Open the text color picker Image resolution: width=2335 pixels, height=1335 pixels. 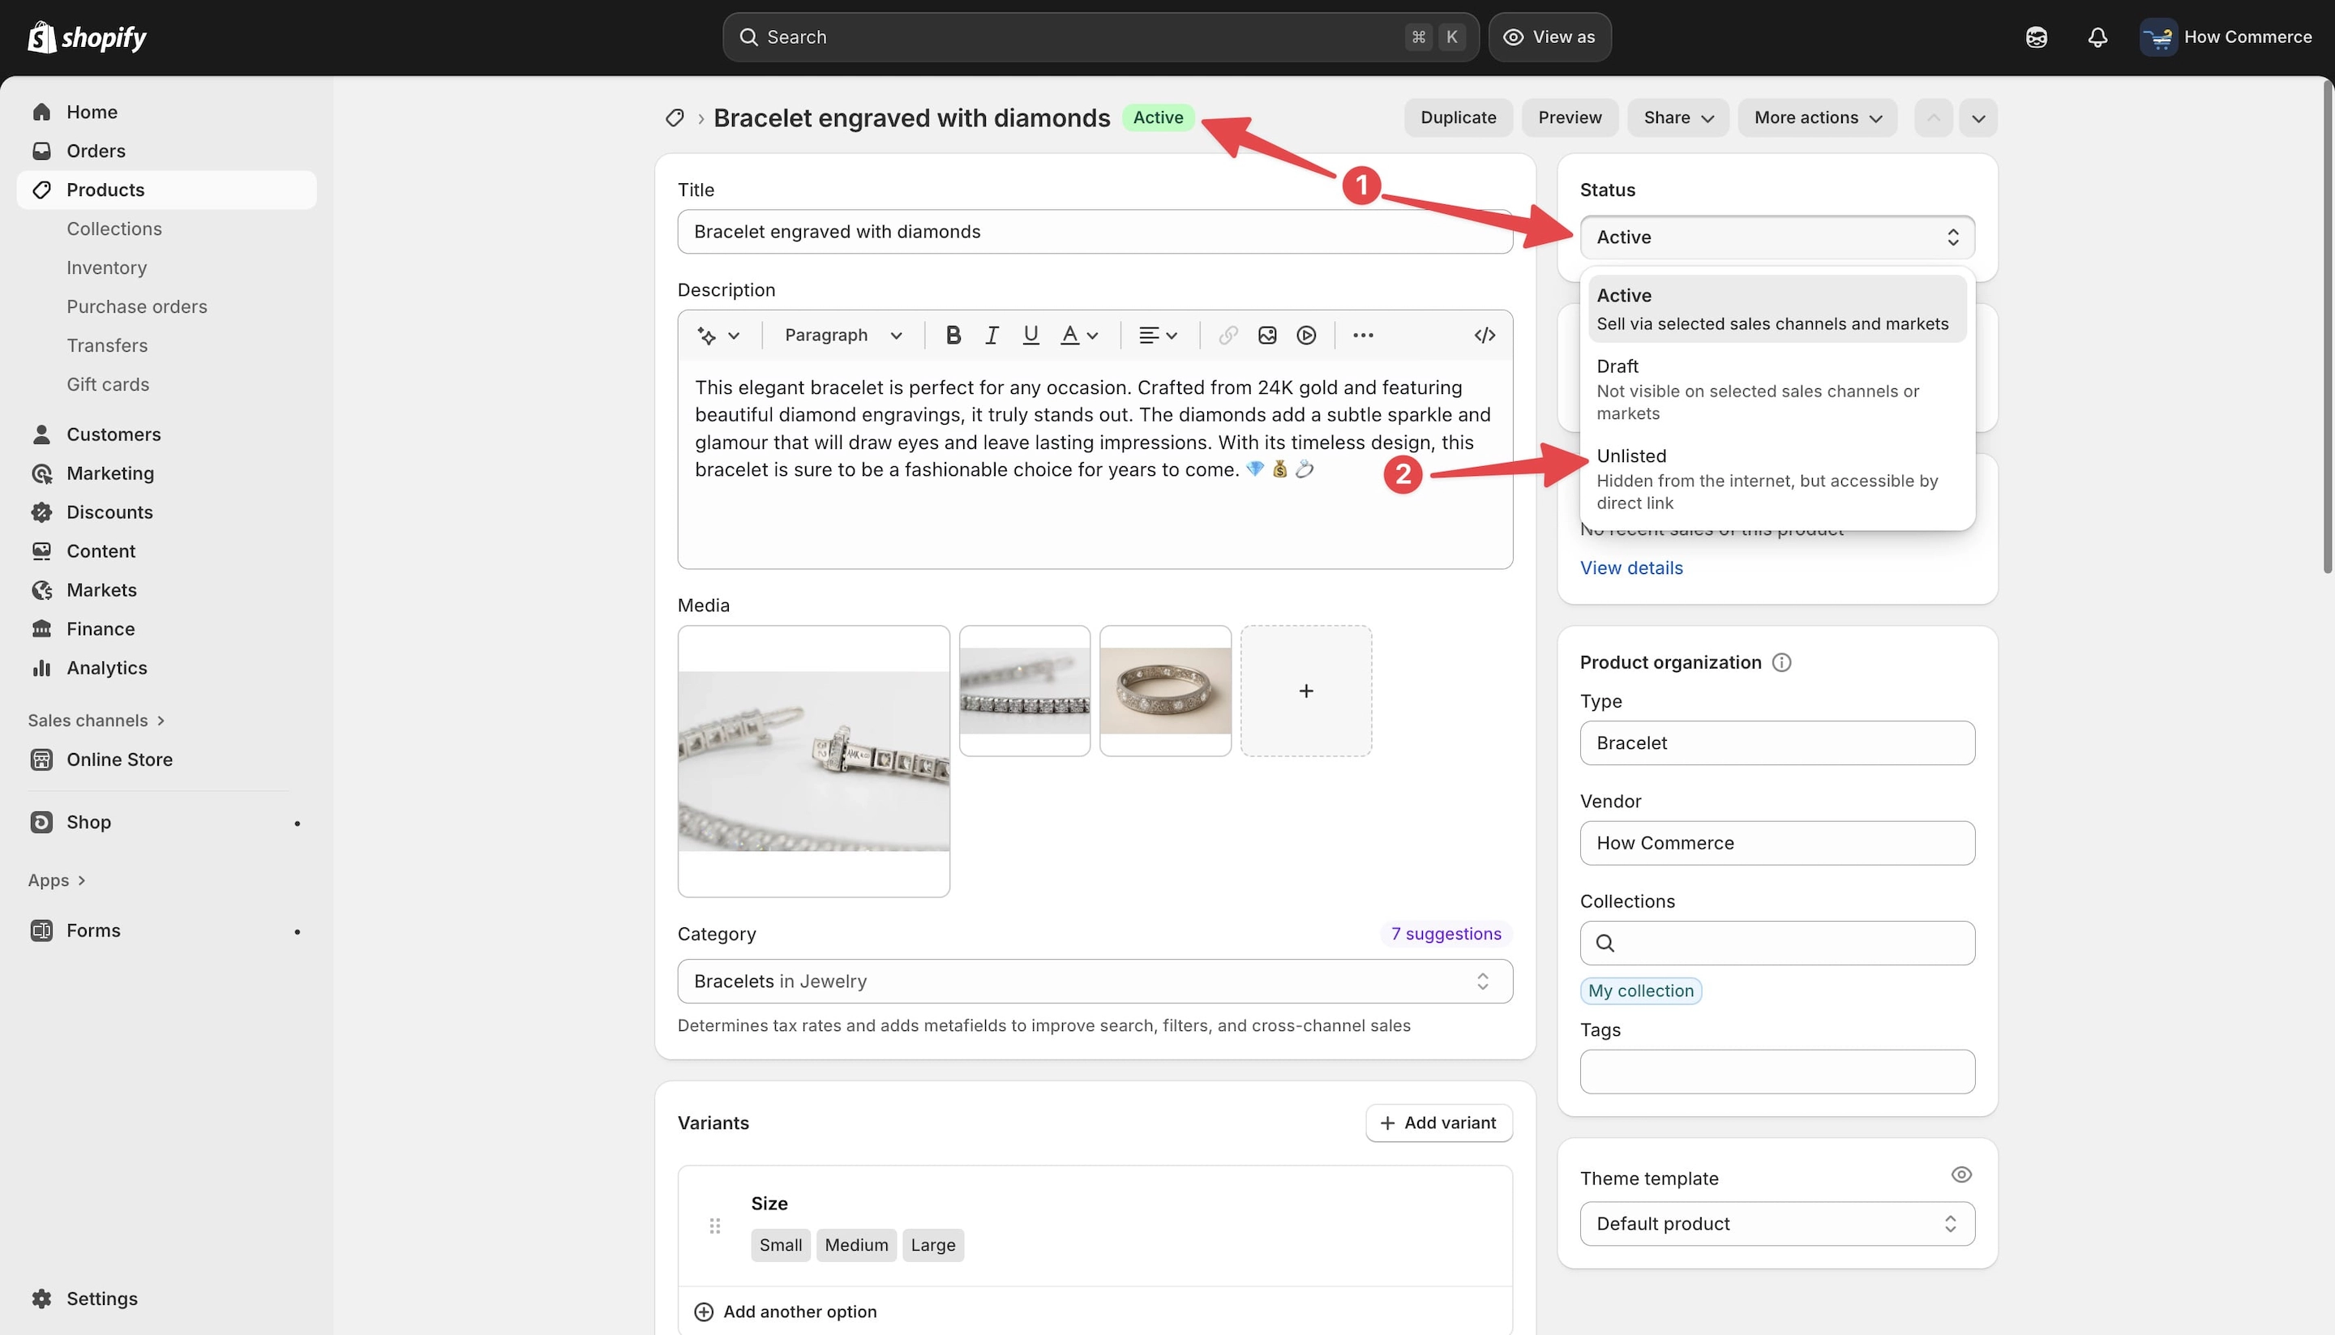click(x=1078, y=336)
